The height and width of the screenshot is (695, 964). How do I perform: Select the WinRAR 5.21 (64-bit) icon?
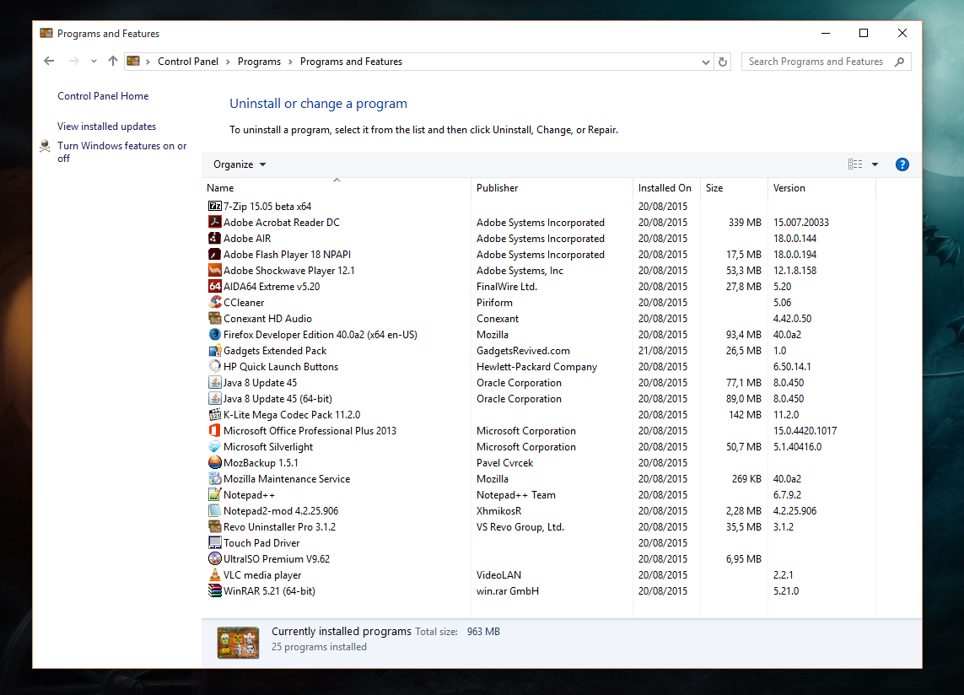point(214,590)
